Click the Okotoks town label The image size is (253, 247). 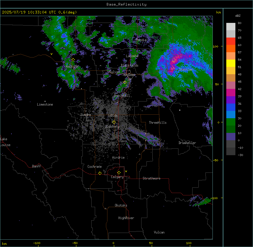click(121, 205)
